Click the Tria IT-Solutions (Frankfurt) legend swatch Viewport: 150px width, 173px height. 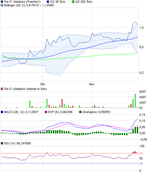(x=2, y=2)
